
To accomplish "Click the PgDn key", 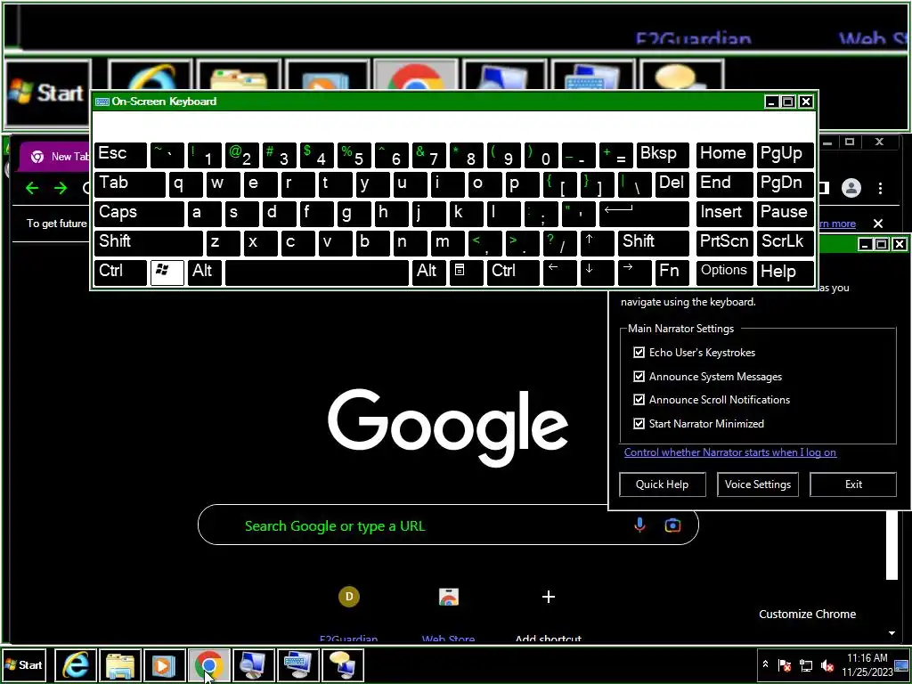I will [x=785, y=184].
